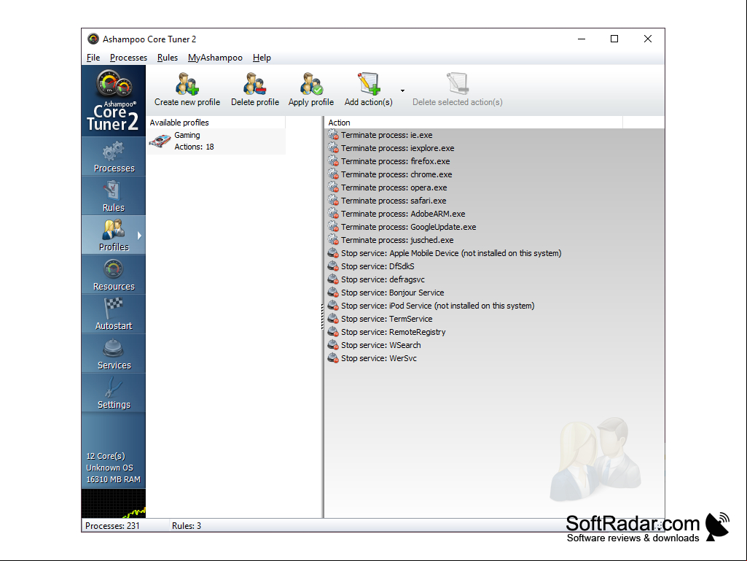Click the 16310 MB RAM system info text
Image resolution: width=747 pixels, height=561 pixels.
[114, 479]
